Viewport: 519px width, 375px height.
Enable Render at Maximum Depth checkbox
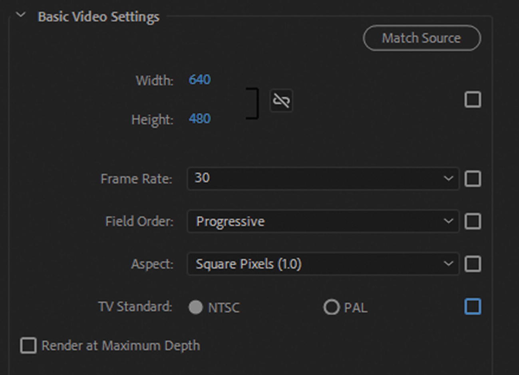(x=28, y=345)
